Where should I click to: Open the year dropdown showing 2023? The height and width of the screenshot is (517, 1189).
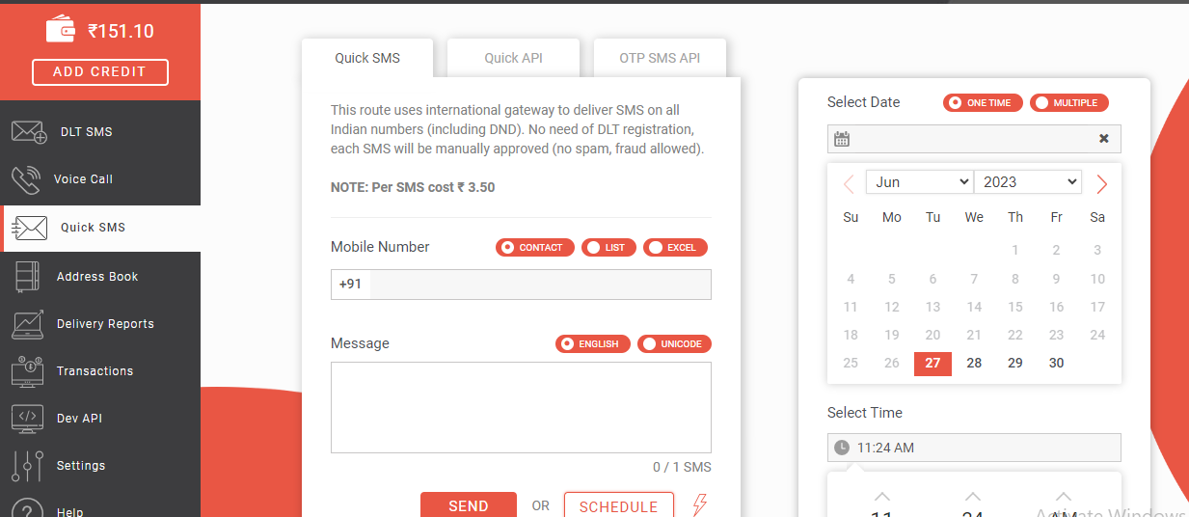coord(1028,182)
